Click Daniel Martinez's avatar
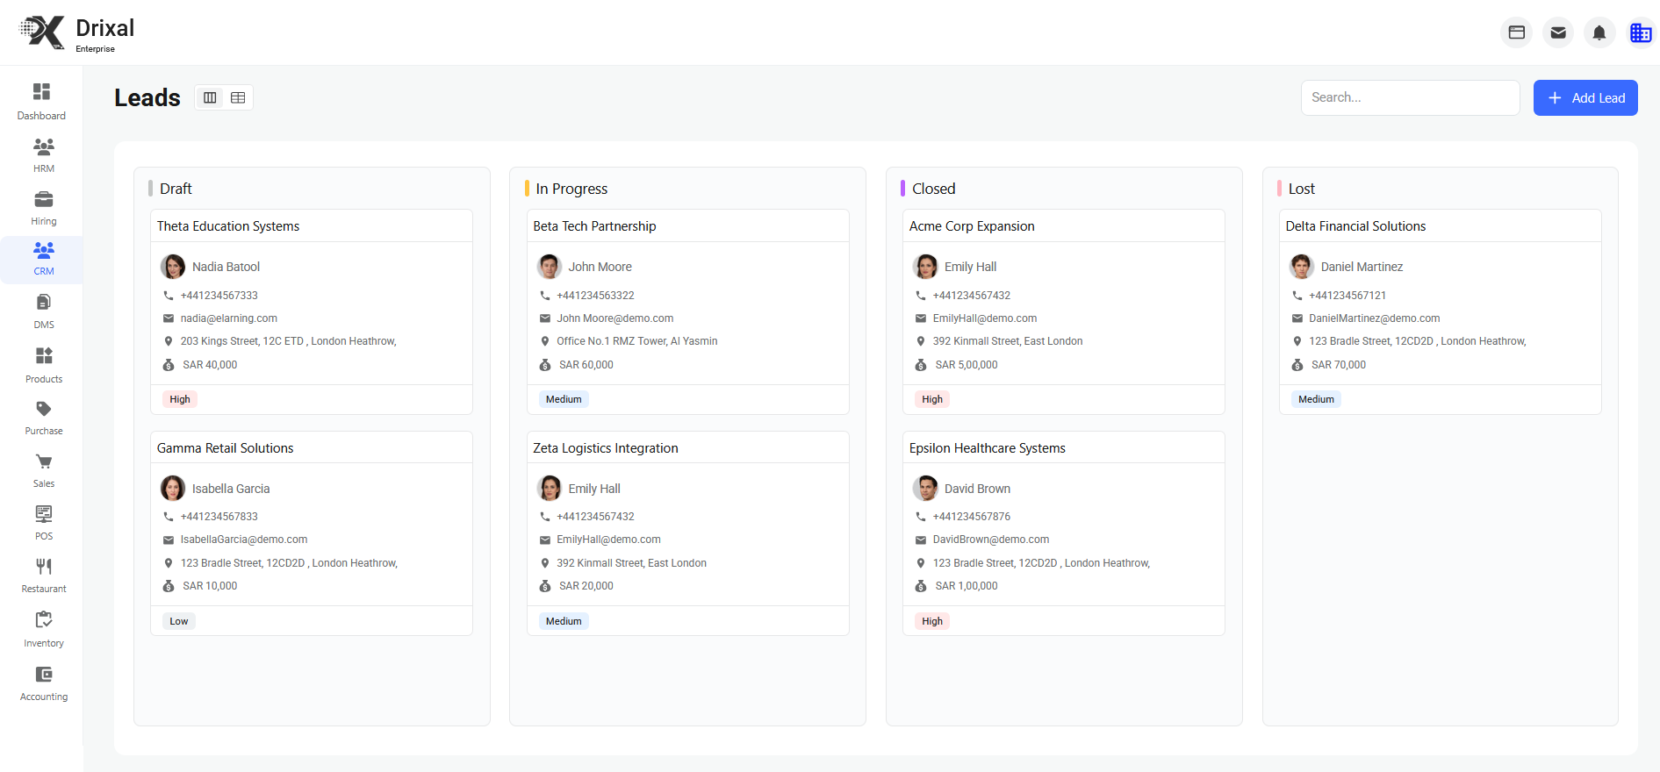 (x=1301, y=267)
